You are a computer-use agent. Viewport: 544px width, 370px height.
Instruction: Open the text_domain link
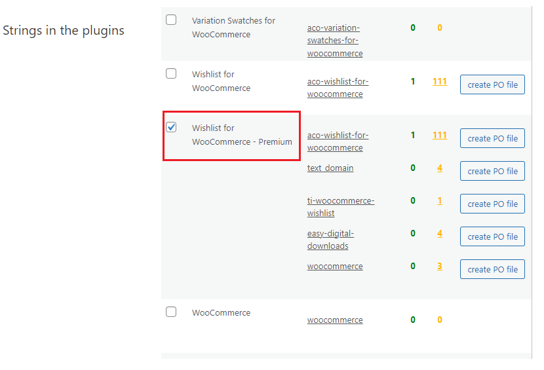(x=330, y=168)
